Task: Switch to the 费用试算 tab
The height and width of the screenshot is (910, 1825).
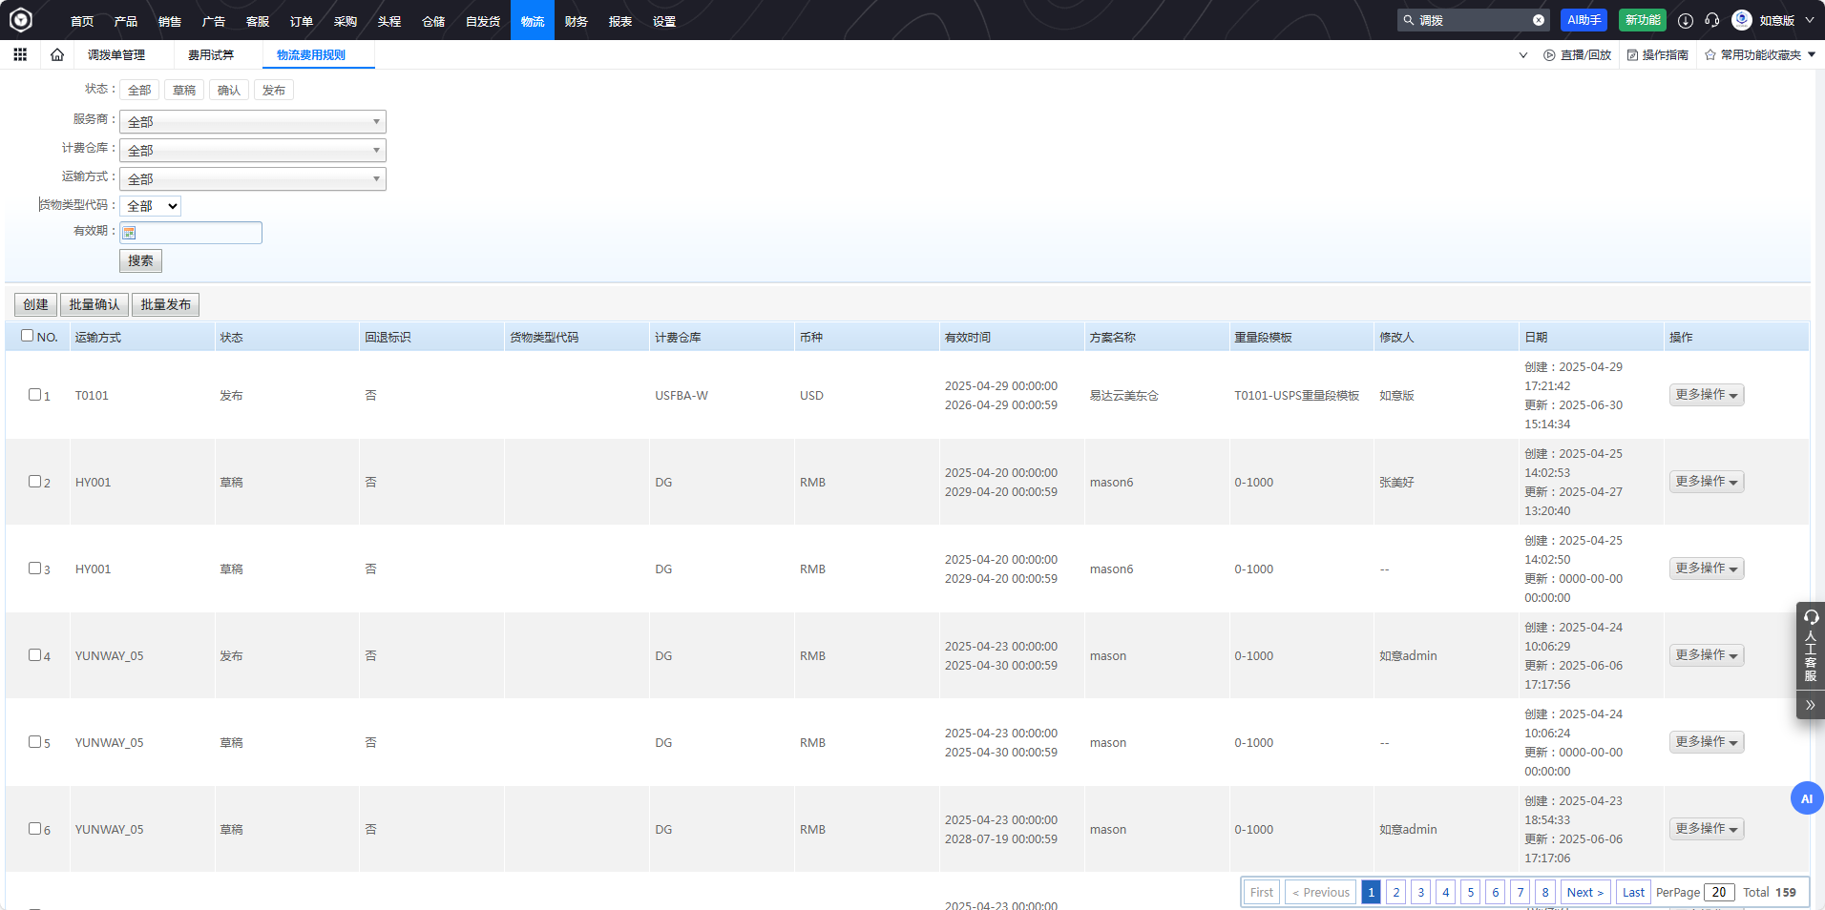Action: (211, 55)
